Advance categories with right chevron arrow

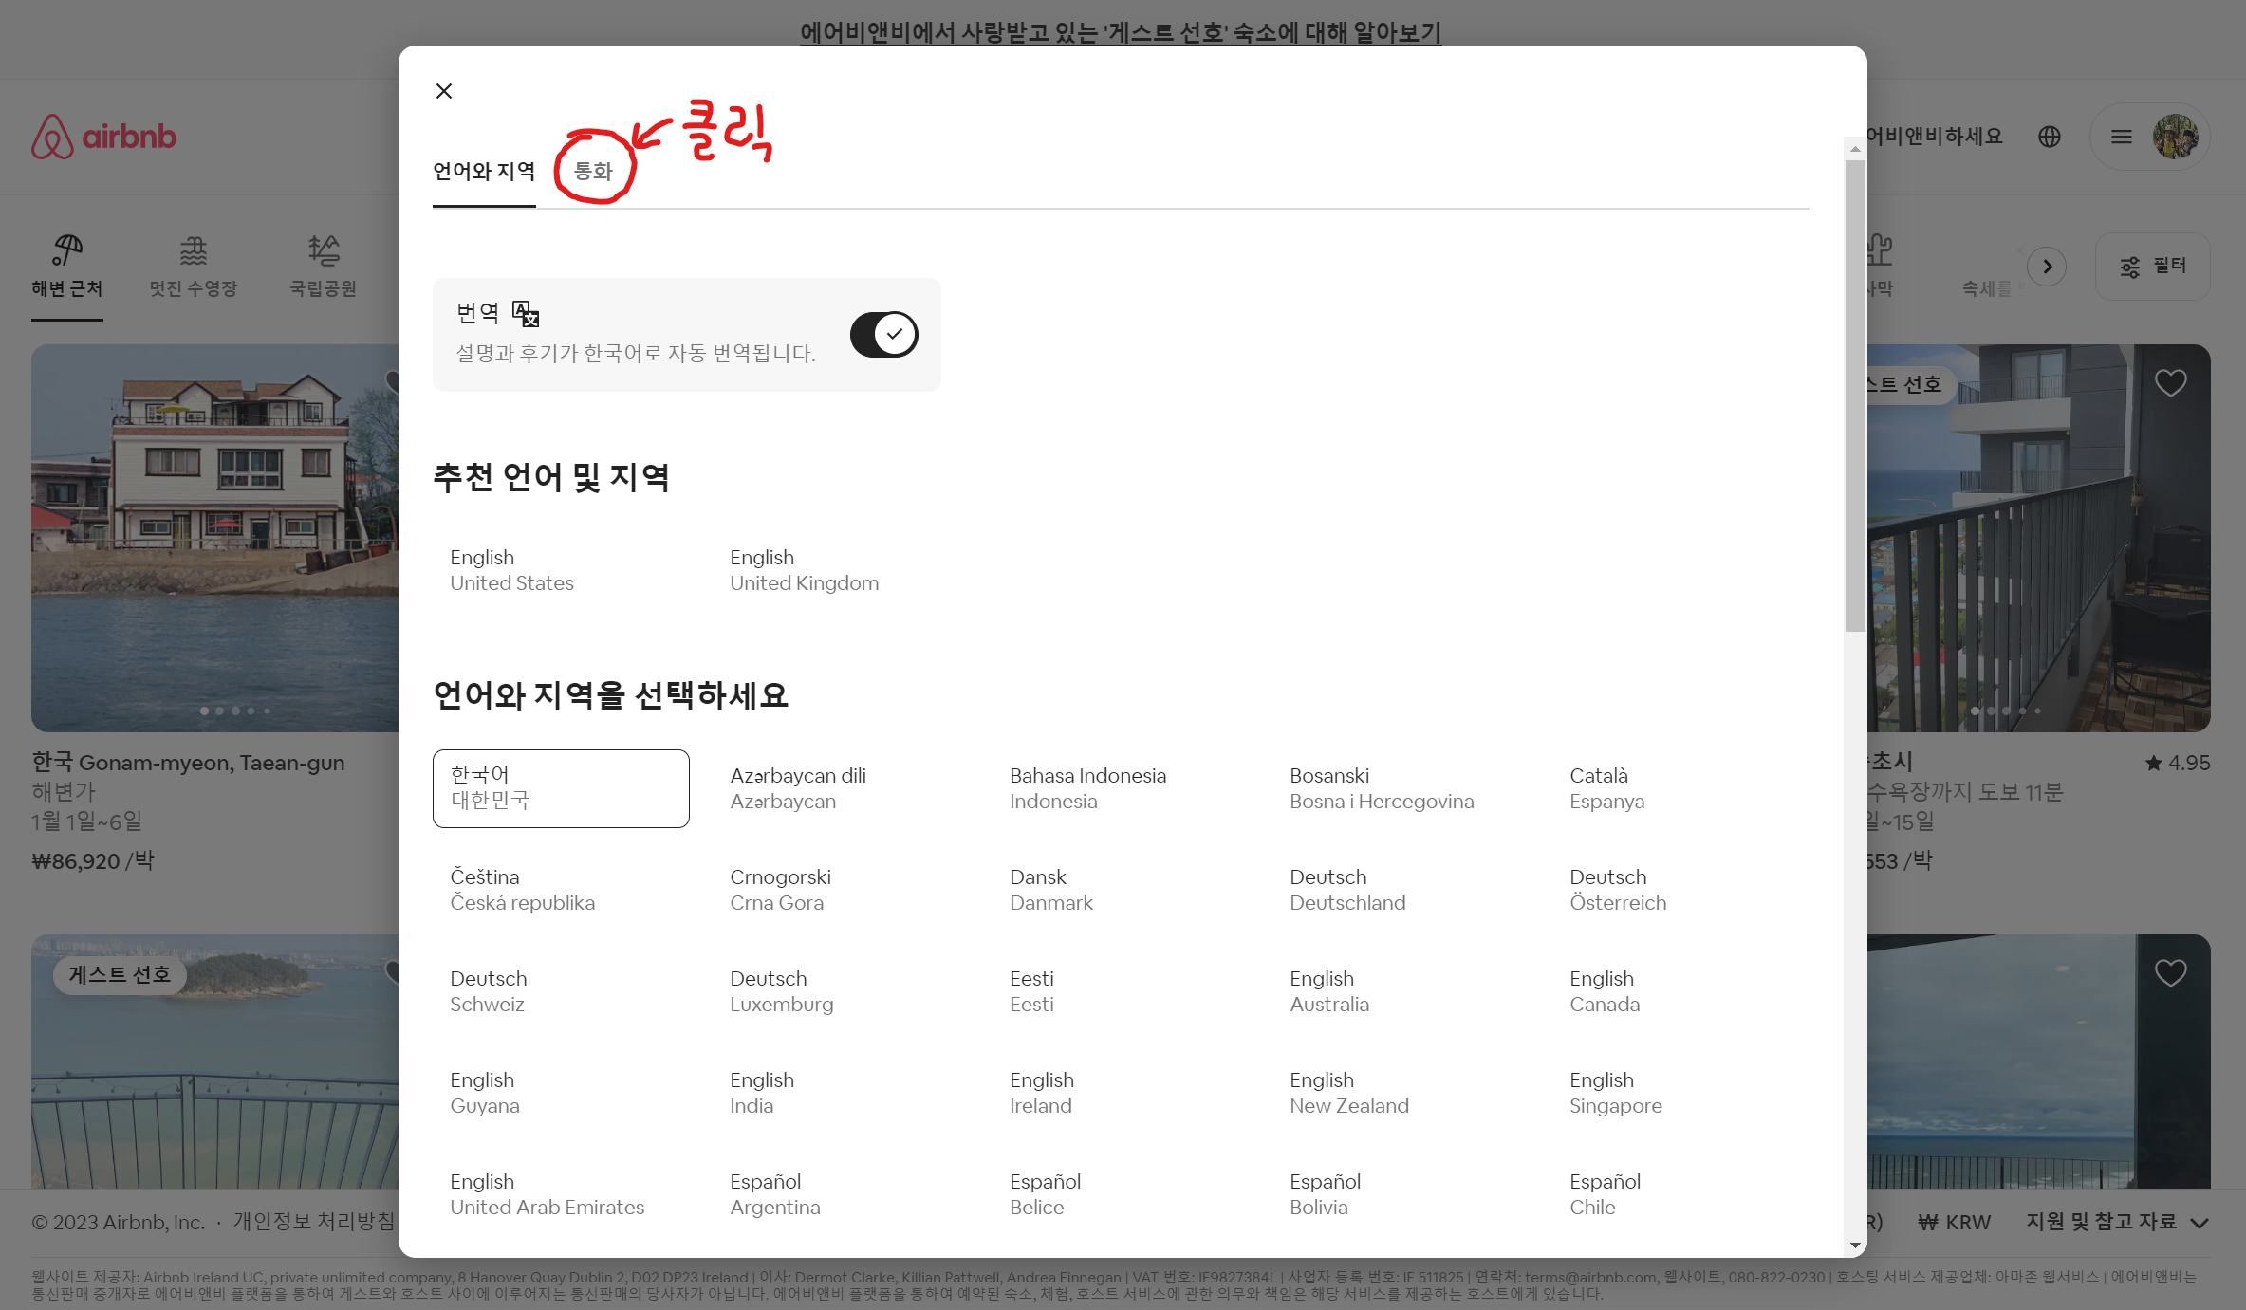click(x=2047, y=267)
